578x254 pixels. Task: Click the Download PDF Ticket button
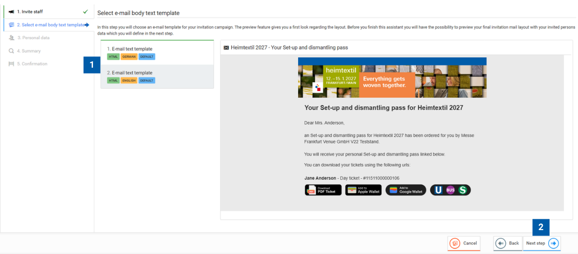click(x=323, y=190)
